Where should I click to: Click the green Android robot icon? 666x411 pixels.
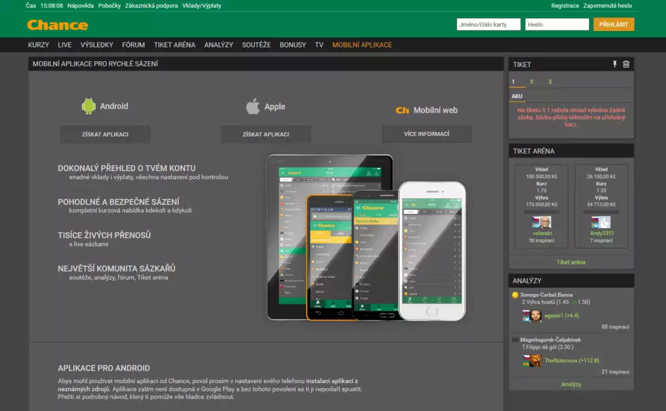click(x=88, y=106)
